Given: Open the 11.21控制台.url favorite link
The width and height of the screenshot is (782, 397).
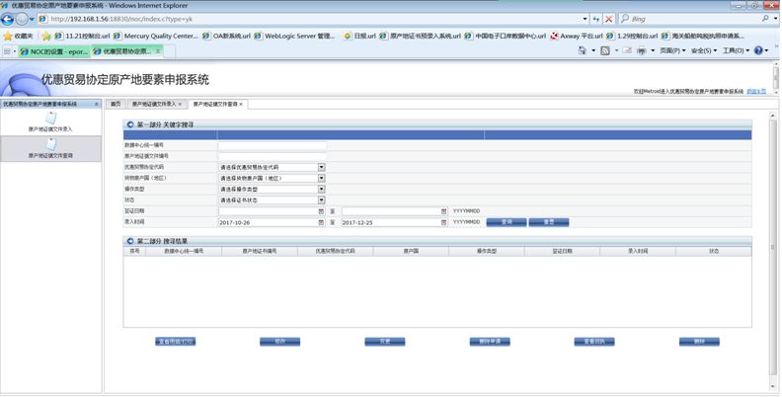Looking at the screenshot, I should pyautogui.click(x=83, y=36).
